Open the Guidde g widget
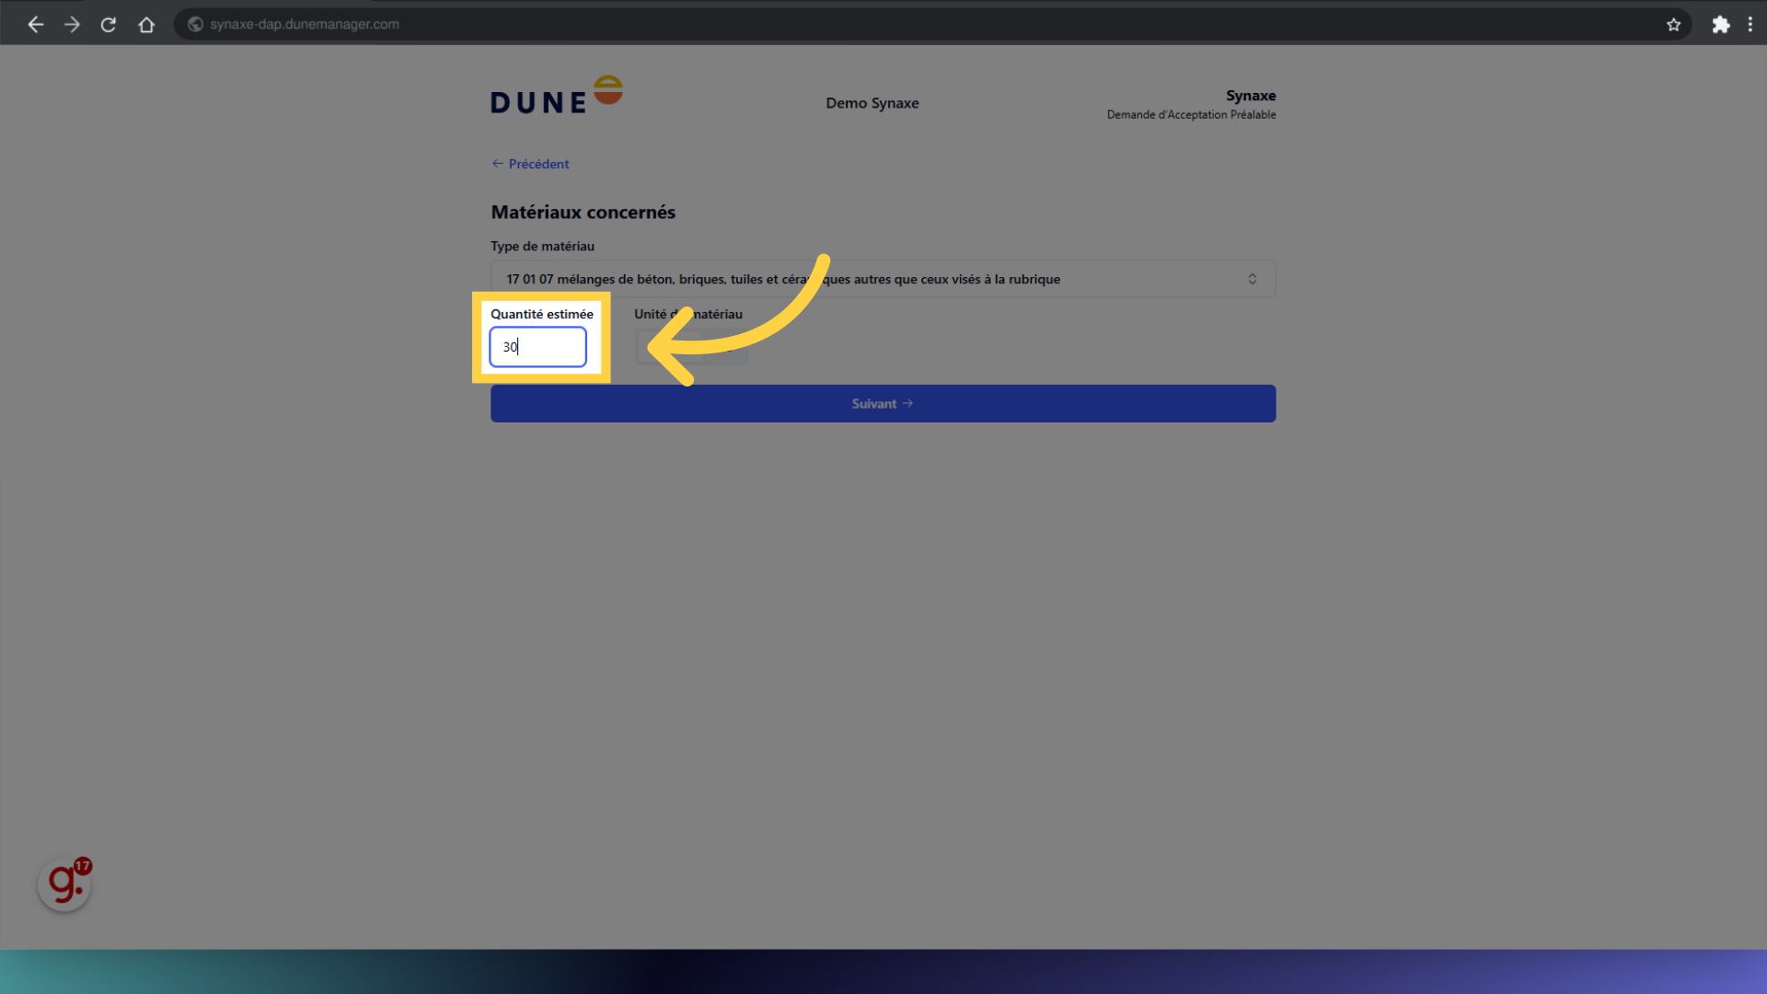This screenshot has width=1767, height=994. [x=64, y=884]
